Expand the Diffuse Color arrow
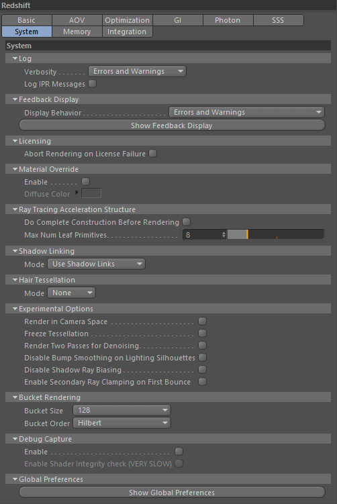 (x=77, y=193)
